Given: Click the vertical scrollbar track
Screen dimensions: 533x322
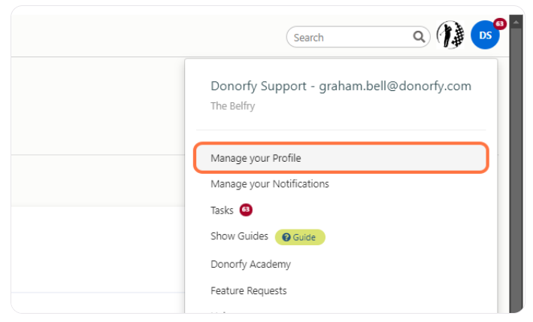Looking at the screenshot, I should 516,170.
